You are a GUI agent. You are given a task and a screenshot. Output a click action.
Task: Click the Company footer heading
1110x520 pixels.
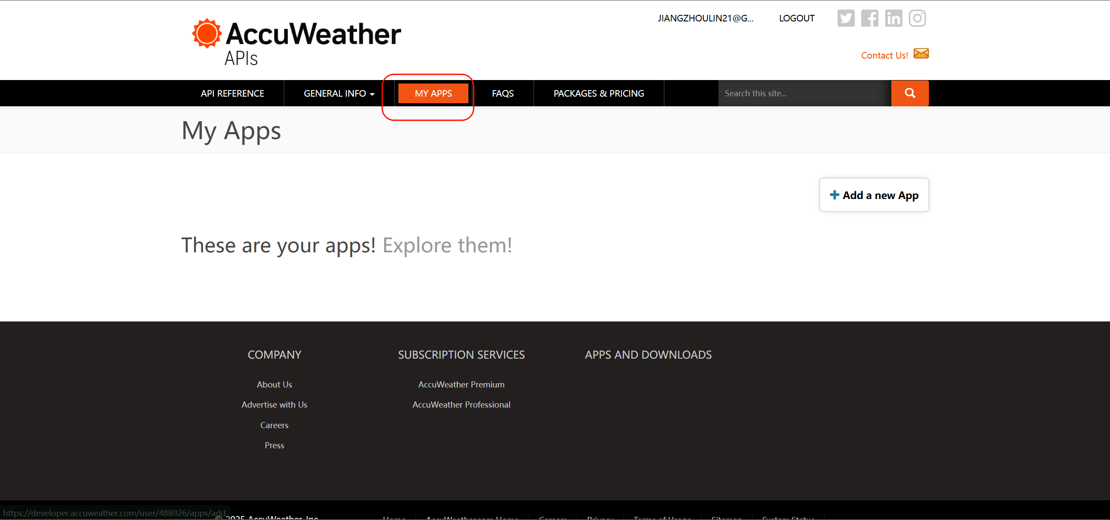(x=274, y=355)
